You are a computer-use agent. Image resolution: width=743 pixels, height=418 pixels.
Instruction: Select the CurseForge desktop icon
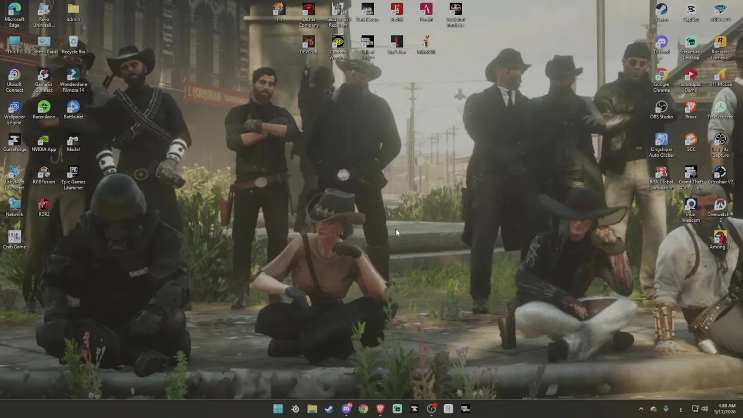click(x=15, y=143)
